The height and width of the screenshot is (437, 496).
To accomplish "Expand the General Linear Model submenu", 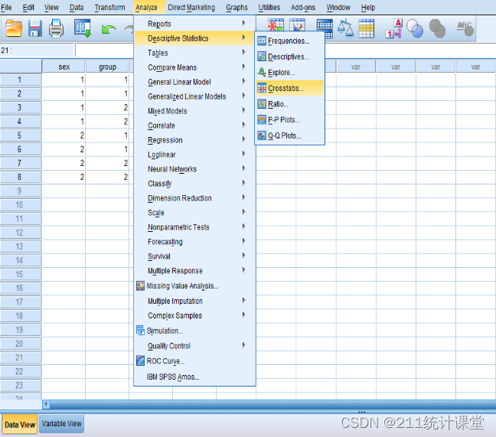I will (x=194, y=82).
